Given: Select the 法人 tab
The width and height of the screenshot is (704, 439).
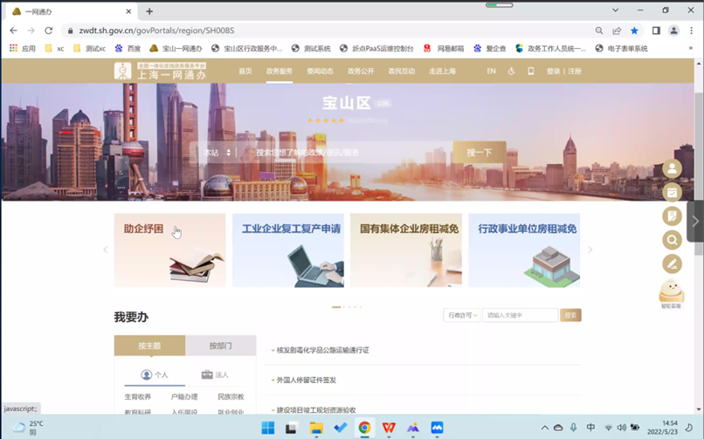Looking at the screenshot, I should tap(215, 375).
